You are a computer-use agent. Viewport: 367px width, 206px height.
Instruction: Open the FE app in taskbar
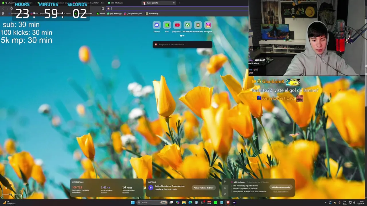point(234,203)
